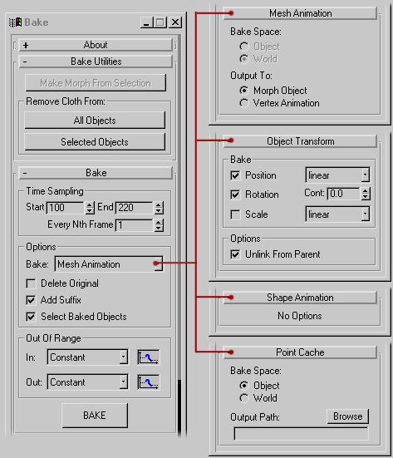This screenshot has height=458, width=393.
Task: Click the big BAKE button
Action: [95, 416]
